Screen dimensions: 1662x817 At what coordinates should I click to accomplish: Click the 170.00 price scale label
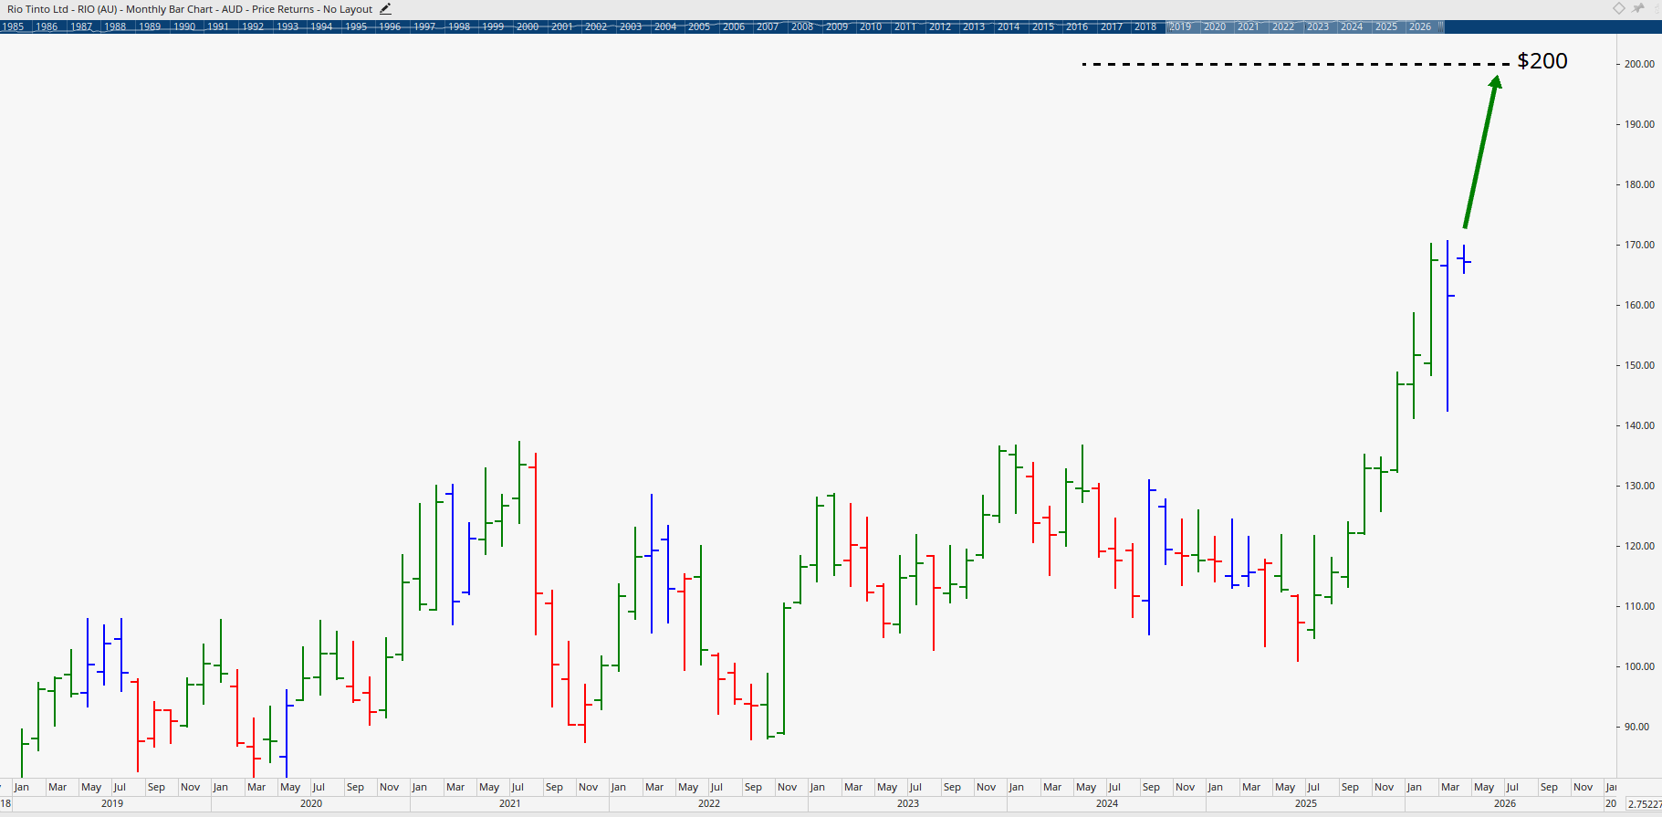tap(1639, 245)
